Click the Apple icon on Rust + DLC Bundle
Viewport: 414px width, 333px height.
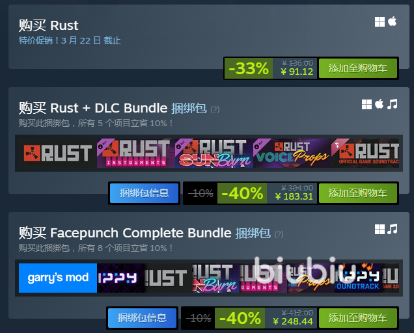(379, 104)
